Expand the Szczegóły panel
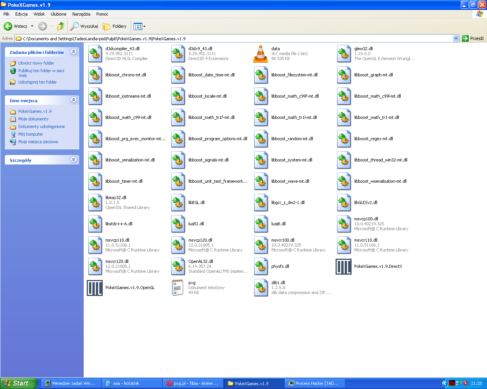Image resolution: width=487 pixels, height=389 pixels. (74, 160)
